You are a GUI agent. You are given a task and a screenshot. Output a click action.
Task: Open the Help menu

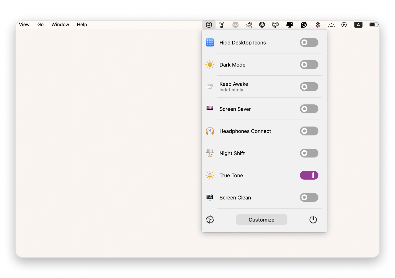[x=82, y=24]
